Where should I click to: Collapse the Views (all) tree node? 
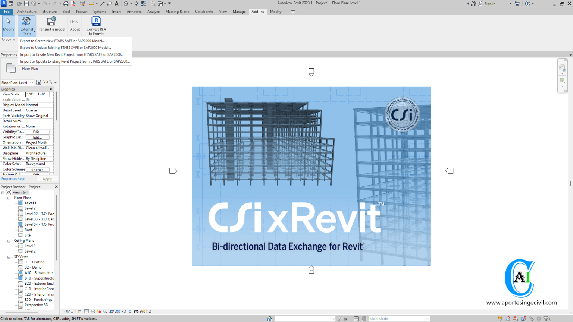pos(3,192)
